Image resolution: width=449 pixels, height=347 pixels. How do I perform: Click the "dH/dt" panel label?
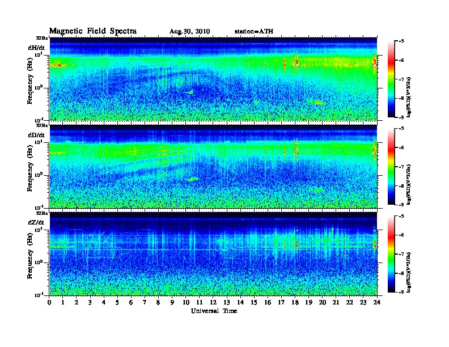36,48
